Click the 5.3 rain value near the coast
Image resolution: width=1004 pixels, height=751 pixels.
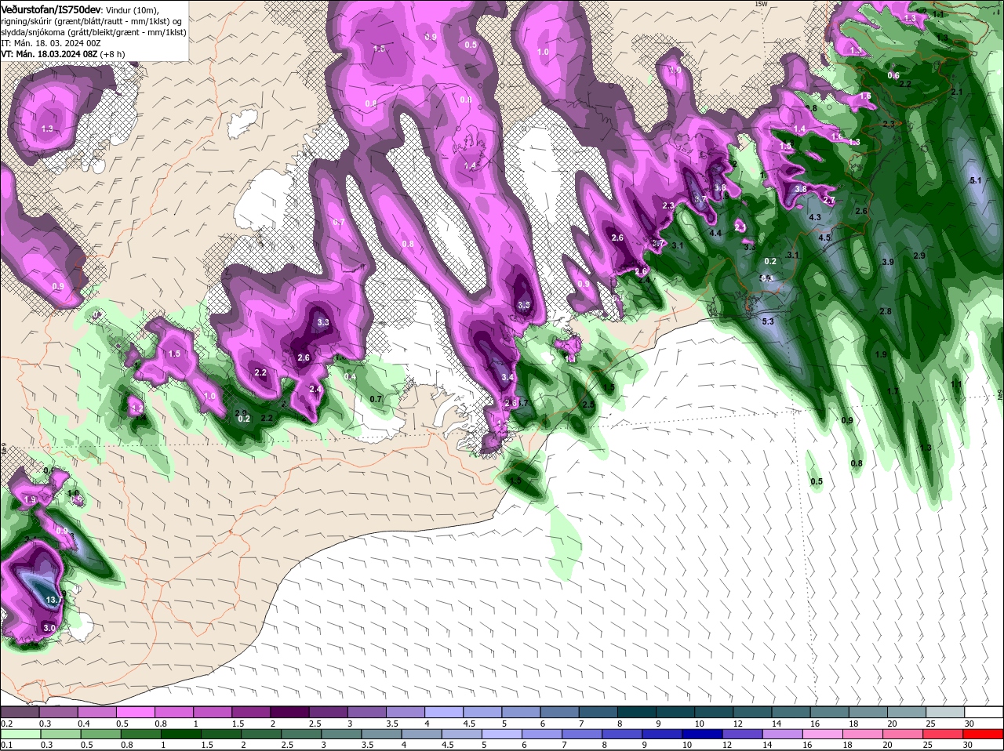[x=768, y=321]
